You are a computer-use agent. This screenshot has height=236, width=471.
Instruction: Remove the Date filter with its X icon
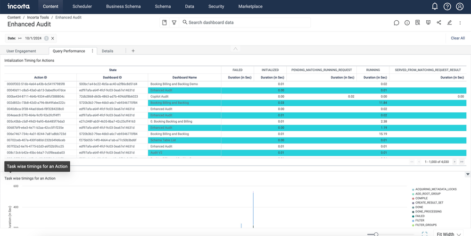click(52, 38)
